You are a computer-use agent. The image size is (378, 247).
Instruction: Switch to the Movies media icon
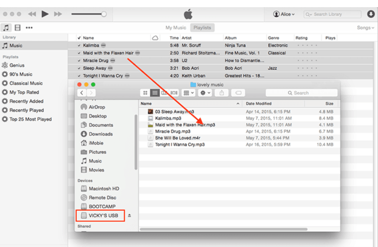point(17,28)
